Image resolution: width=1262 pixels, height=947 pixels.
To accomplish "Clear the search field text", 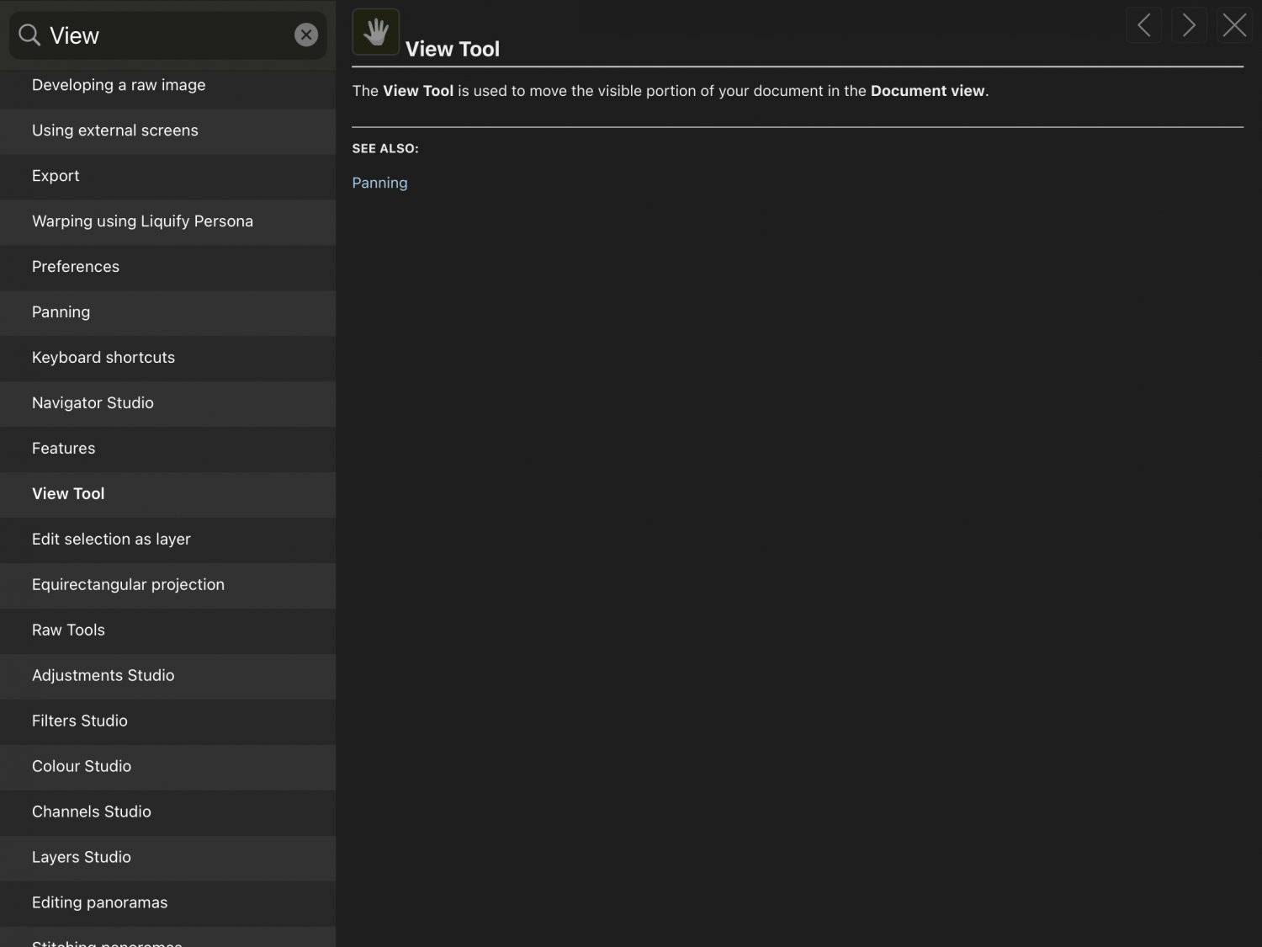I will tap(306, 35).
